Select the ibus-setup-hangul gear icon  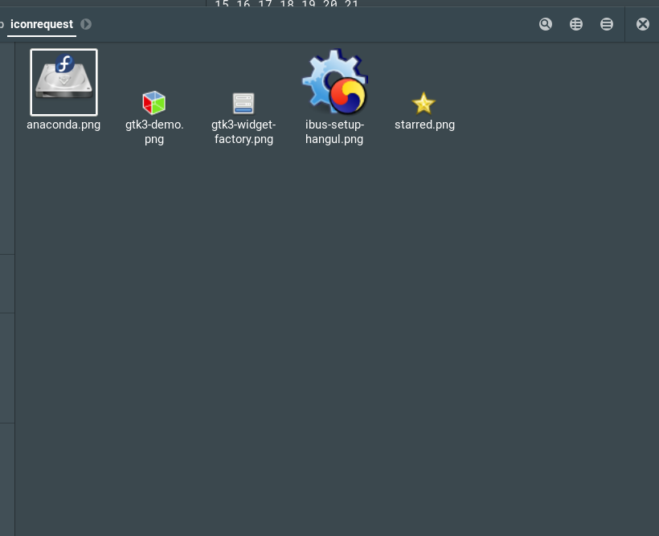click(x=334, y=82)
